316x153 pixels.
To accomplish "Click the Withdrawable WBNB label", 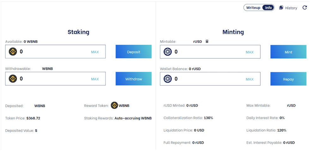I will pyautogui.click(x=29, y=69).
